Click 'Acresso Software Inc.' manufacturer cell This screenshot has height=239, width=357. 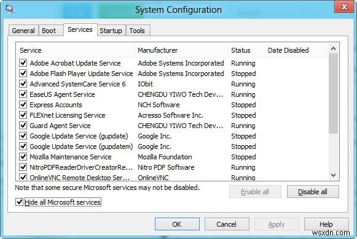170,115
